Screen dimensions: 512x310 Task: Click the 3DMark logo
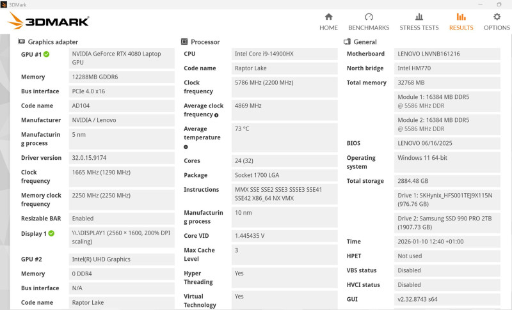[x=49, y=21]
